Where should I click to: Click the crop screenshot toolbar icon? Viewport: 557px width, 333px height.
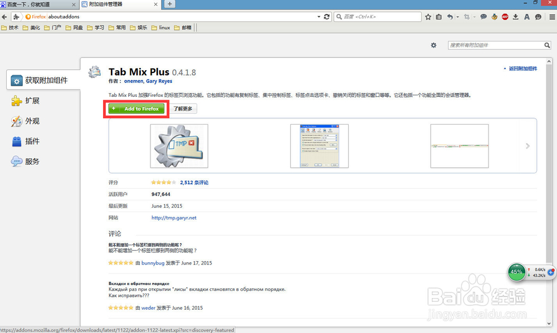pos(467,17)
